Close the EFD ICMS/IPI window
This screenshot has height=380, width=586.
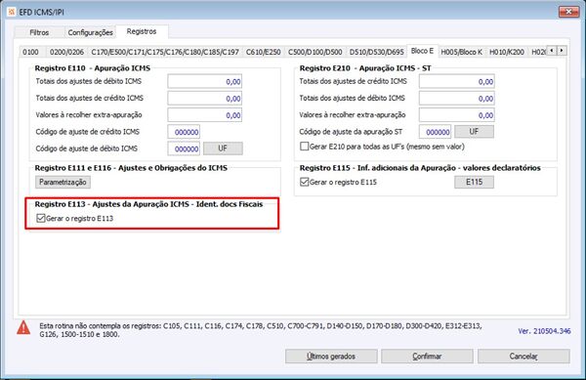point(568,12)
